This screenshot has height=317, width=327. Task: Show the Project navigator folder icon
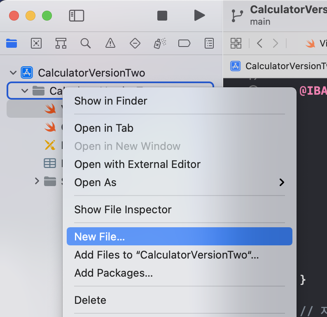tap(12, 43)
